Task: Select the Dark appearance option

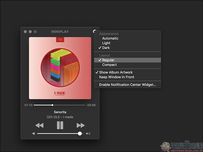Action: [128, 48]
